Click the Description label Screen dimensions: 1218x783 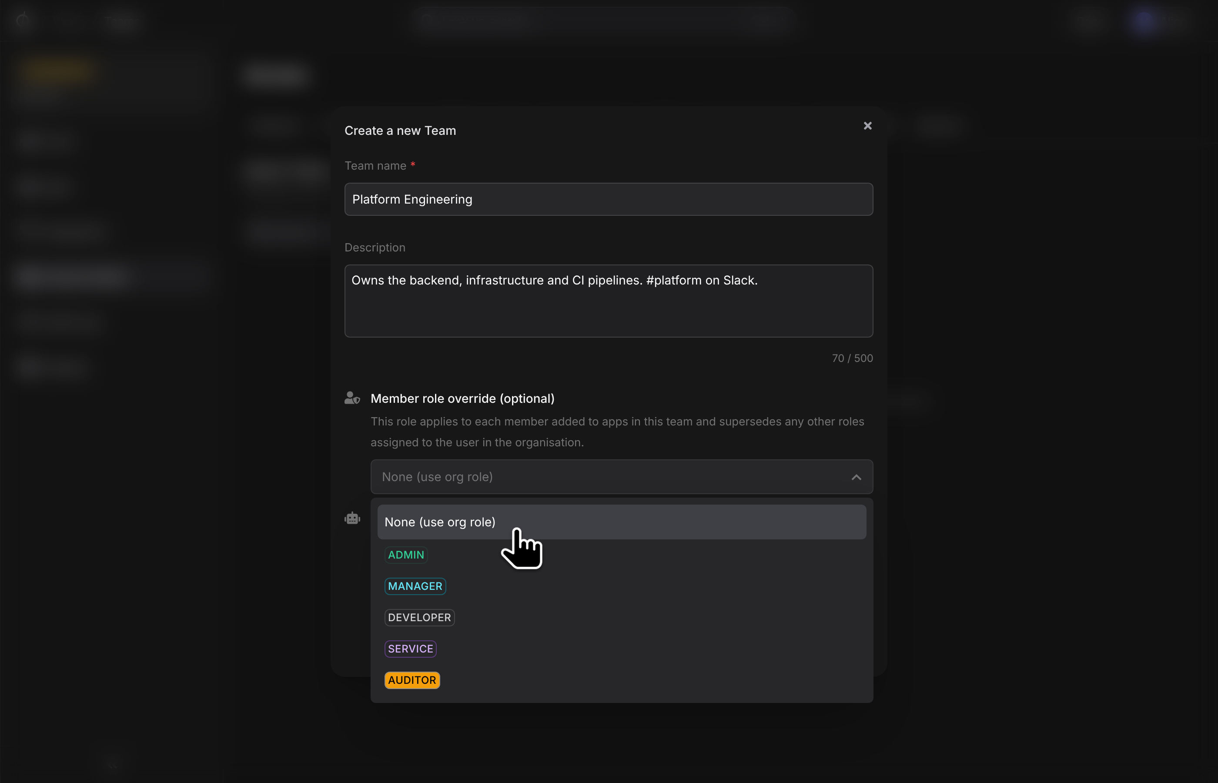(375, 248)
